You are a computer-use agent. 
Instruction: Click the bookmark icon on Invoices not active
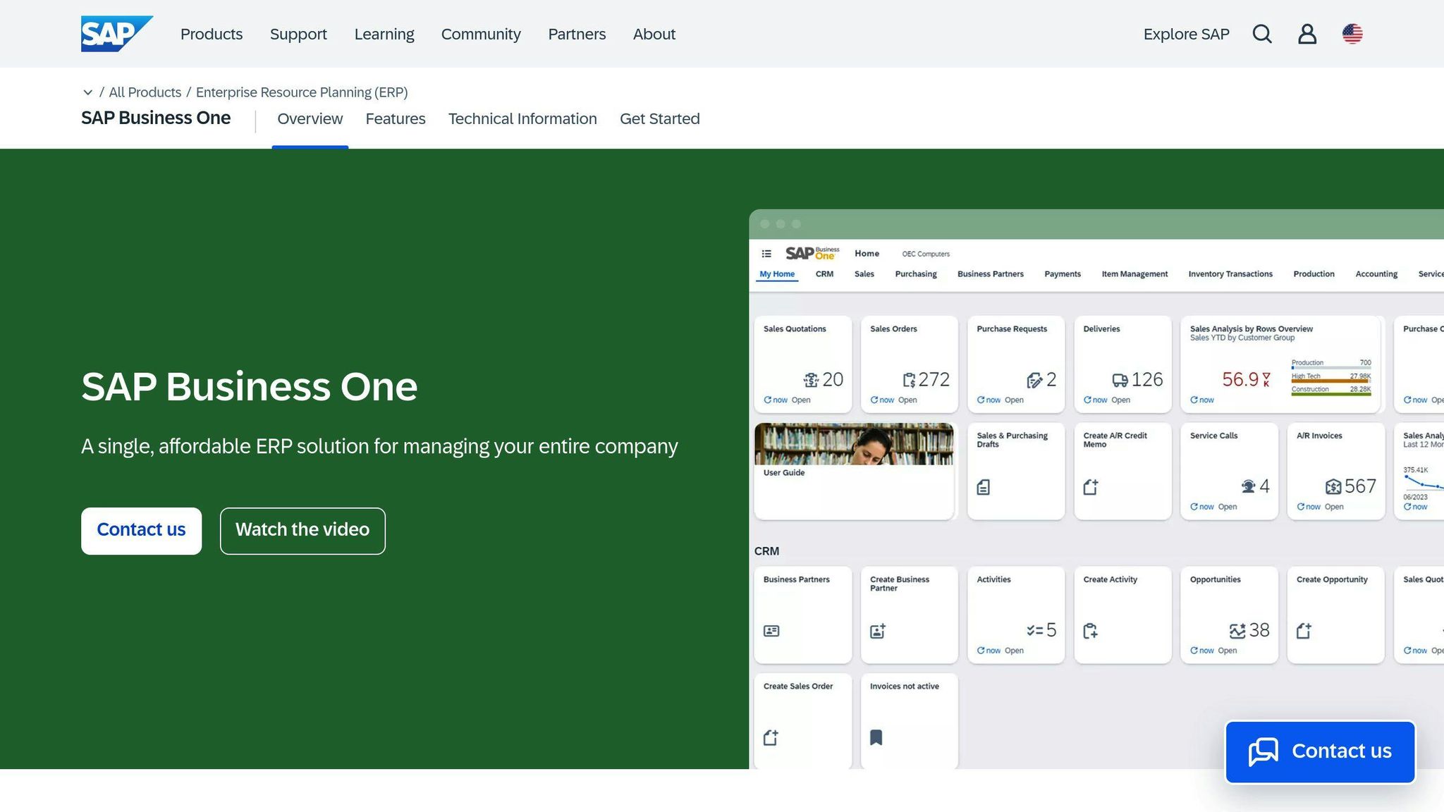(876, 737)
